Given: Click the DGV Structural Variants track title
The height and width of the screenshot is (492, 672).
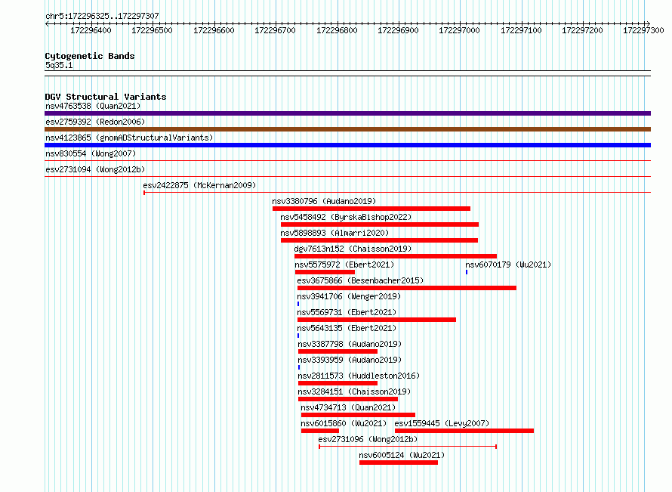Looking at the screenshot, I should [x=106, y=97].
